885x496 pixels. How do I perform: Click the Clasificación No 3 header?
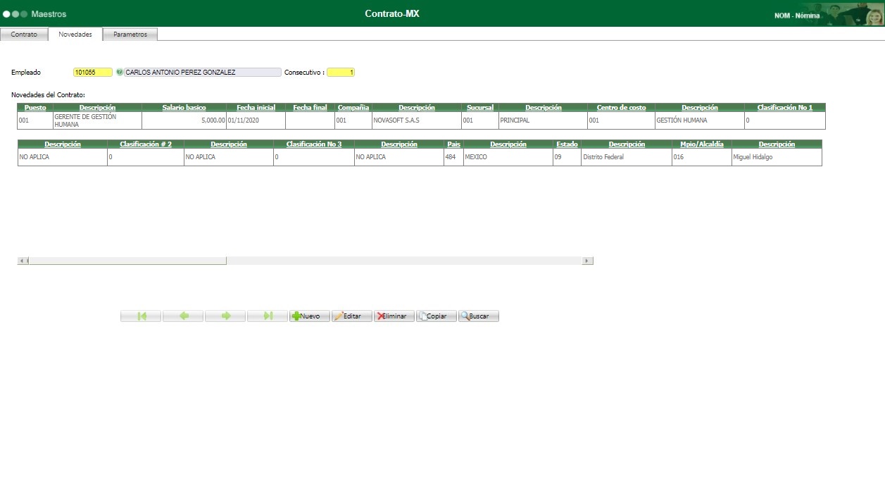point(314,144)
